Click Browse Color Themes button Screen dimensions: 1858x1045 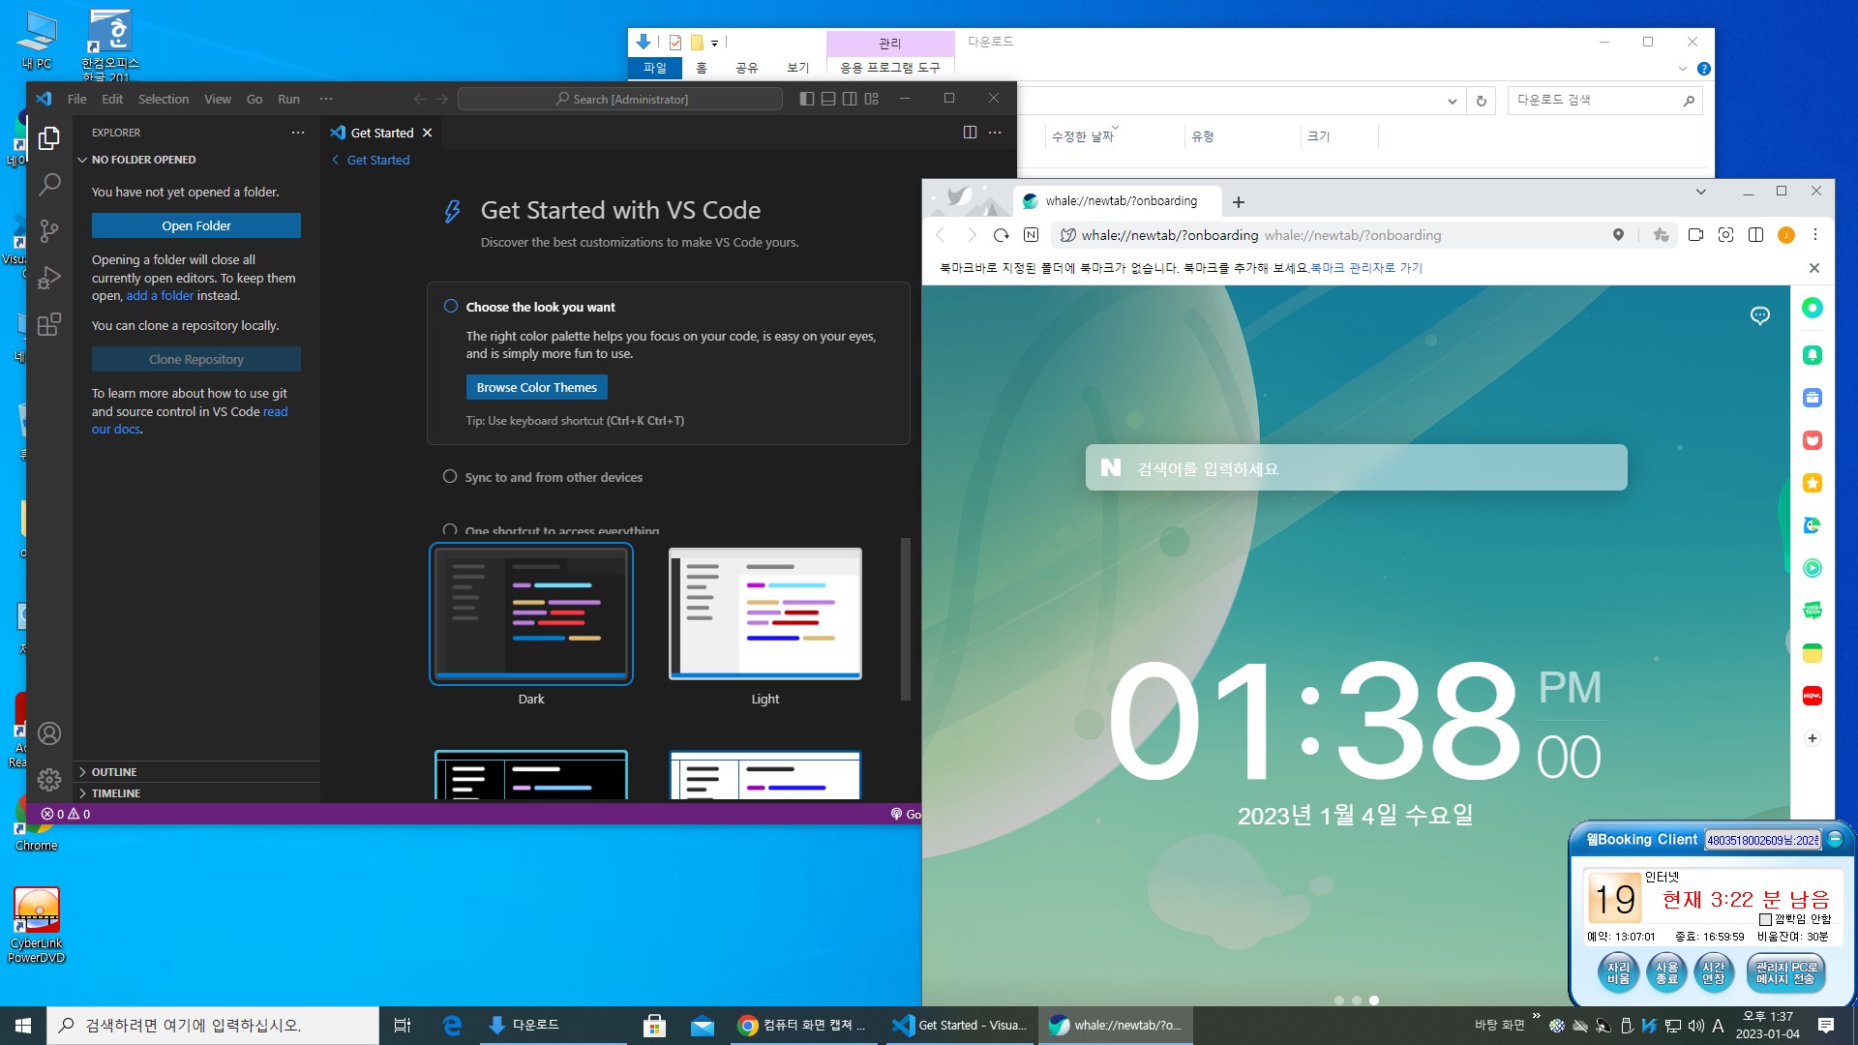tap(537, 387)
